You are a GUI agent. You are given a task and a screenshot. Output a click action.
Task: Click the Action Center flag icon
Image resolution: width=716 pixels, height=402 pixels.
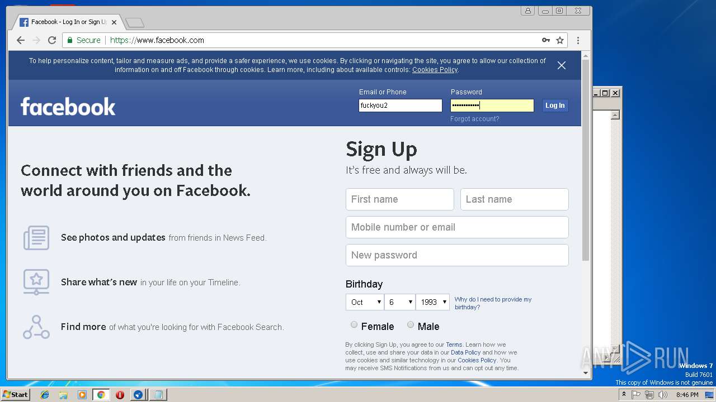[636, 395]
